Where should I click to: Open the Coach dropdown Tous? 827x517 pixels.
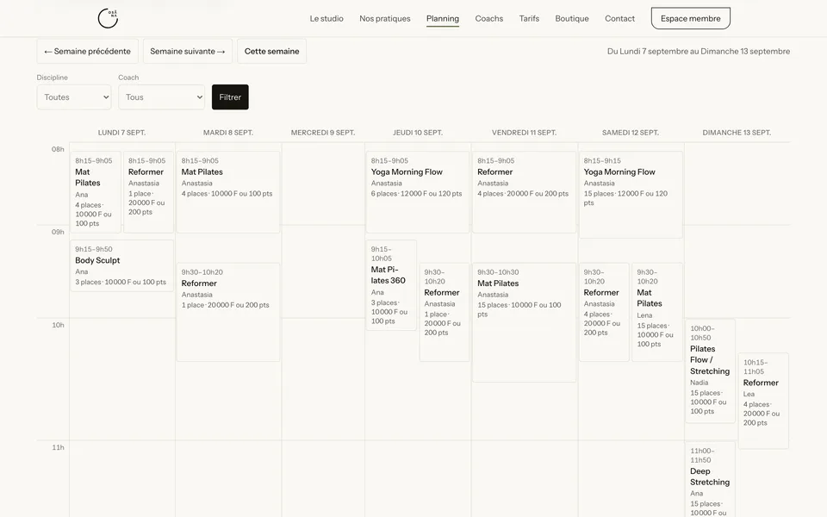point(161,97)
